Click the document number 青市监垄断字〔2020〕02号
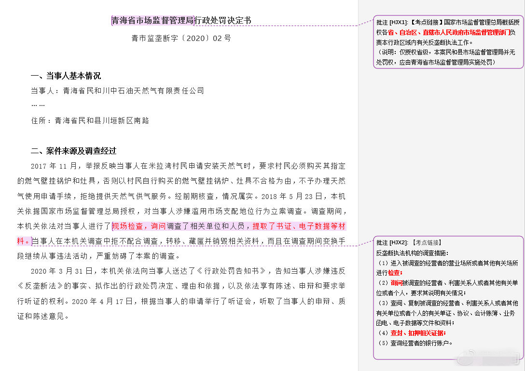 coord(181,39)
